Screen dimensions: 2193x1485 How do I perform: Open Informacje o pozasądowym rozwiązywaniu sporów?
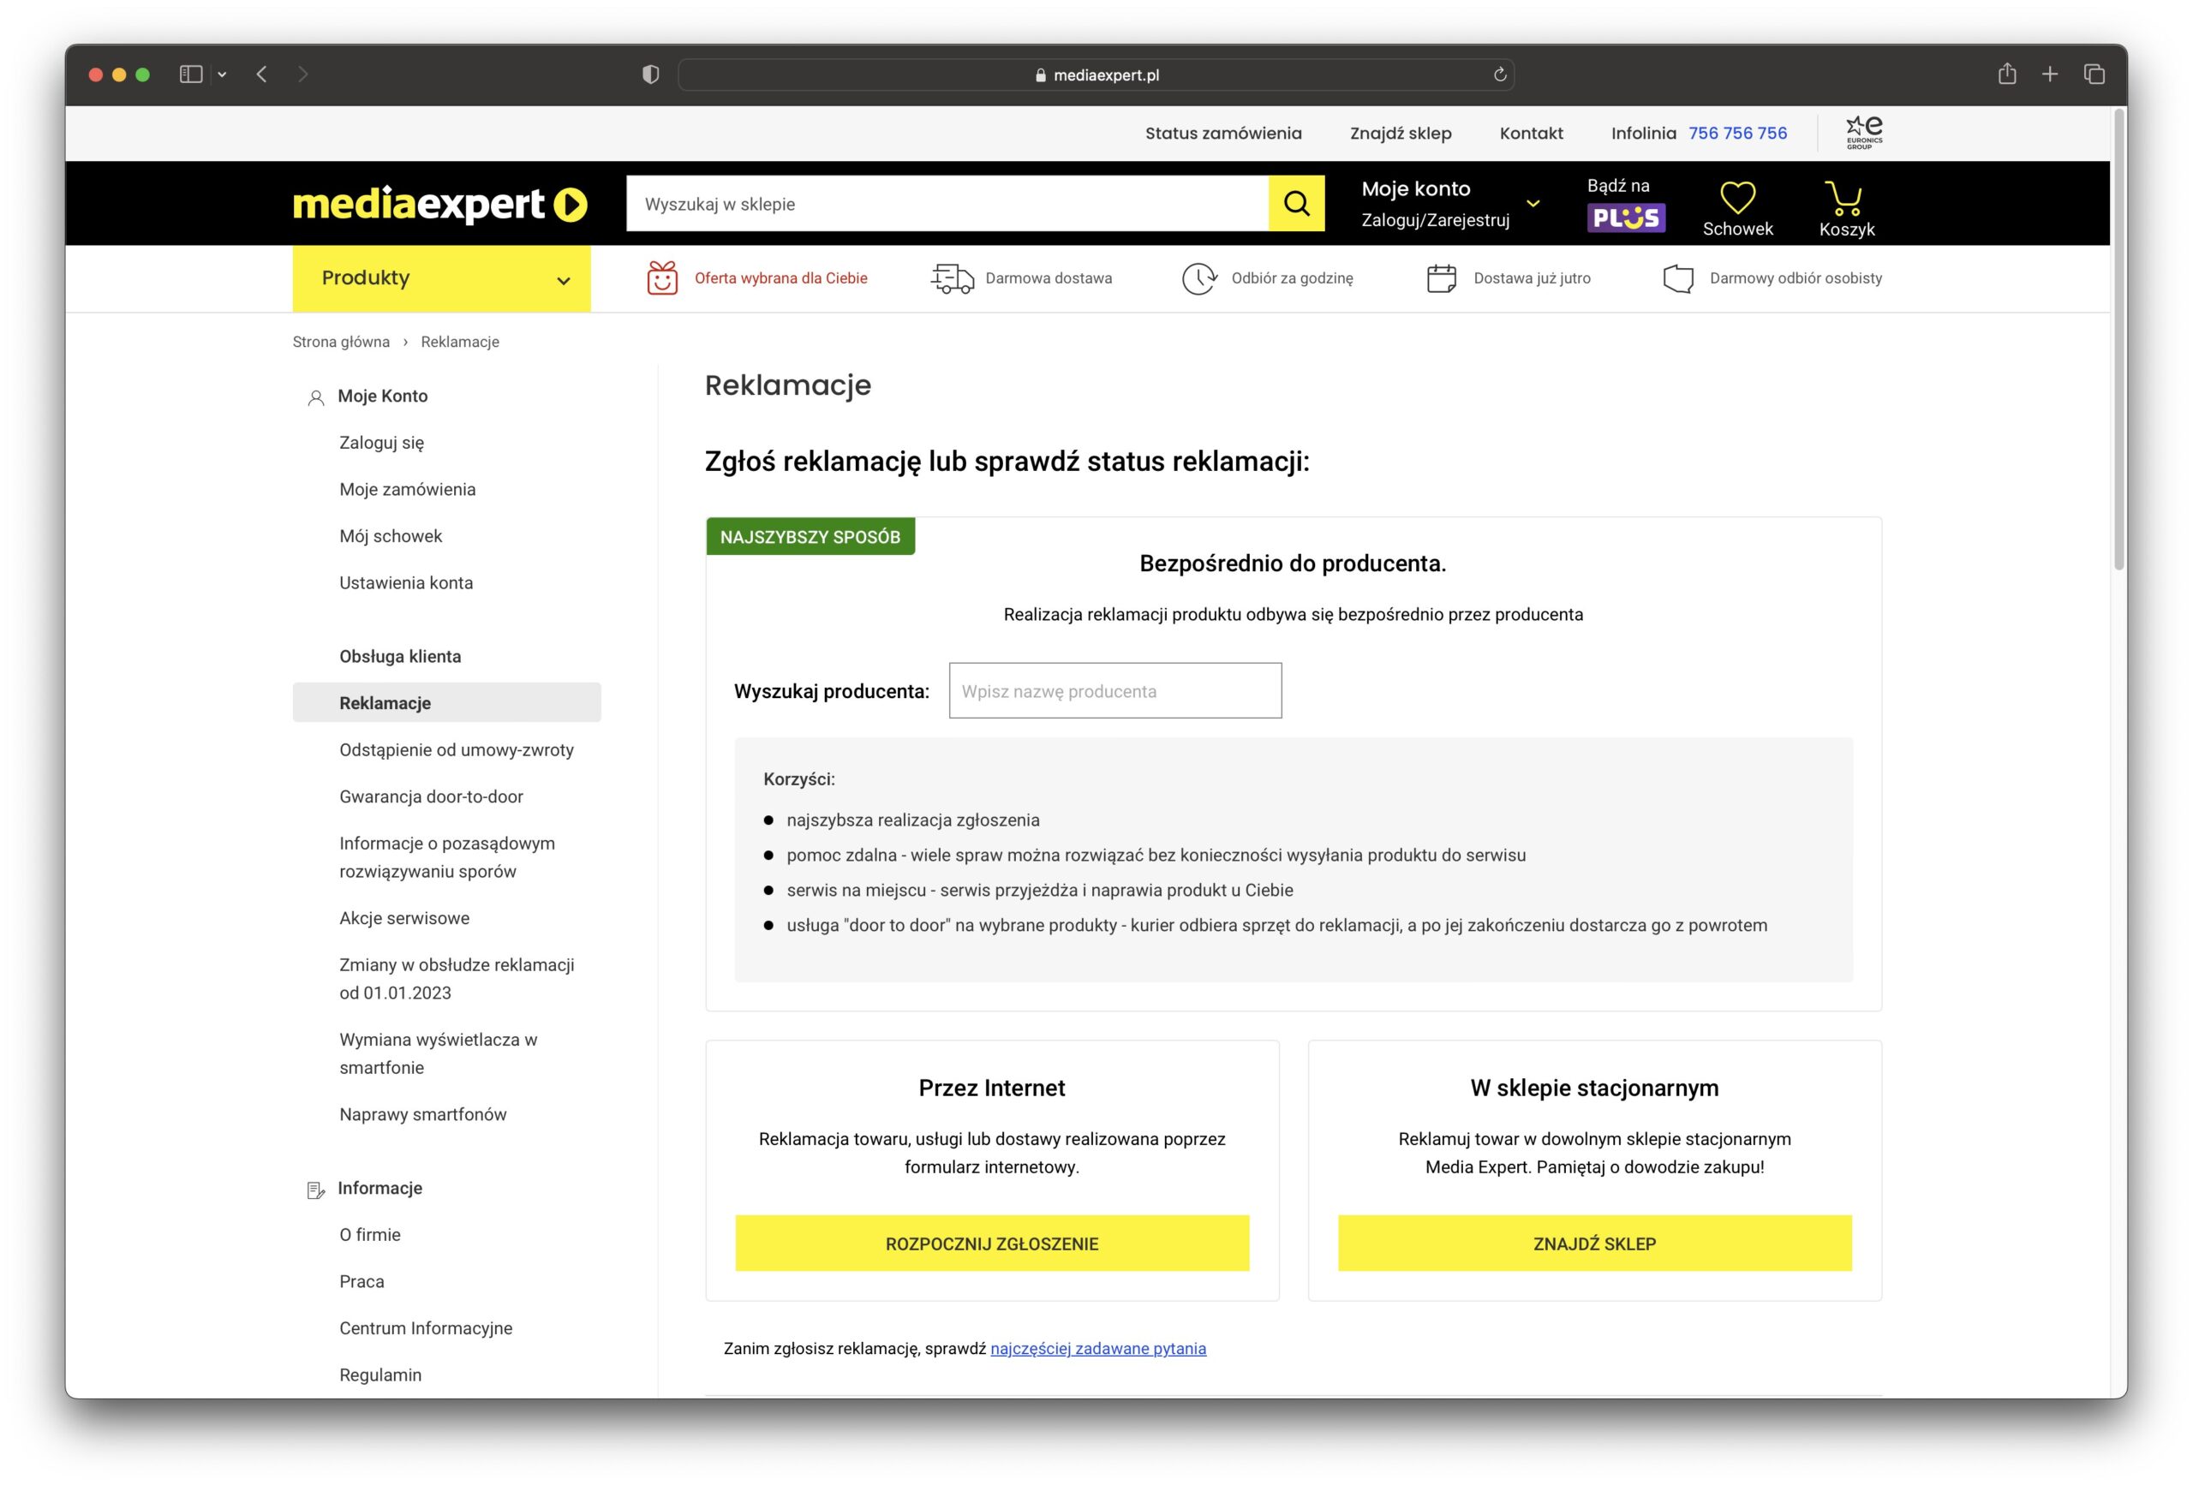pos(447,857)
